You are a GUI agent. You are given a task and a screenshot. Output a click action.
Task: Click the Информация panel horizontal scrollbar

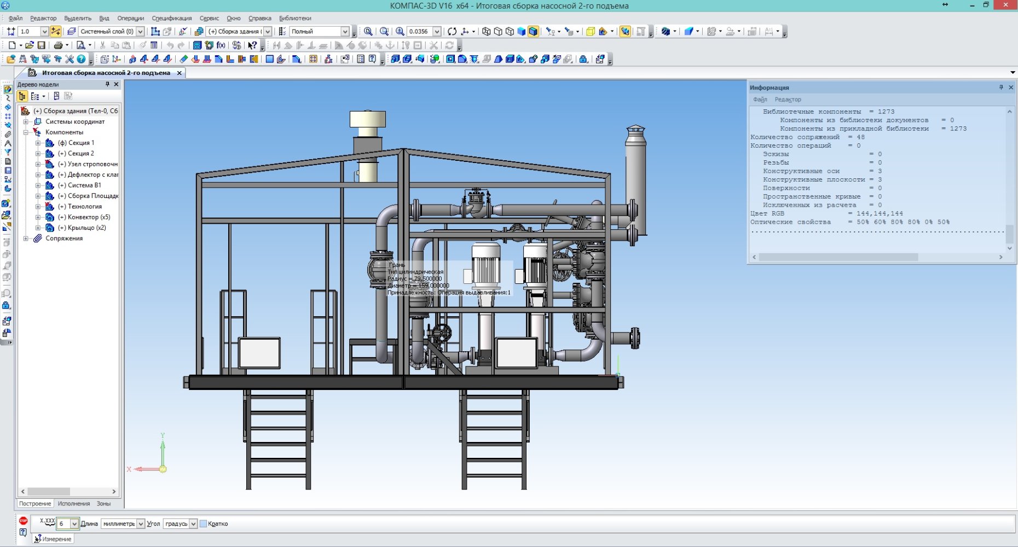coord(837,257)
